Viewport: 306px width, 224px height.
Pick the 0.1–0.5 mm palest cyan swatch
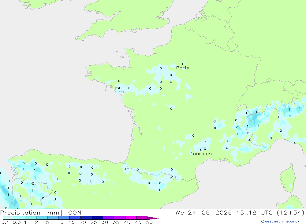pyautogui.click(x=8, y=218)
